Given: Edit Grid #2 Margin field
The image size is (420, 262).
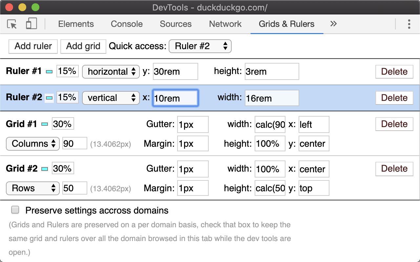Looking at the screenshot, I should [x=193, y=188].
